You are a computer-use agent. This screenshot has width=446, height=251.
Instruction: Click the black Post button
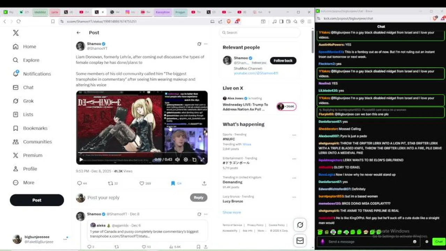[37, 200]
